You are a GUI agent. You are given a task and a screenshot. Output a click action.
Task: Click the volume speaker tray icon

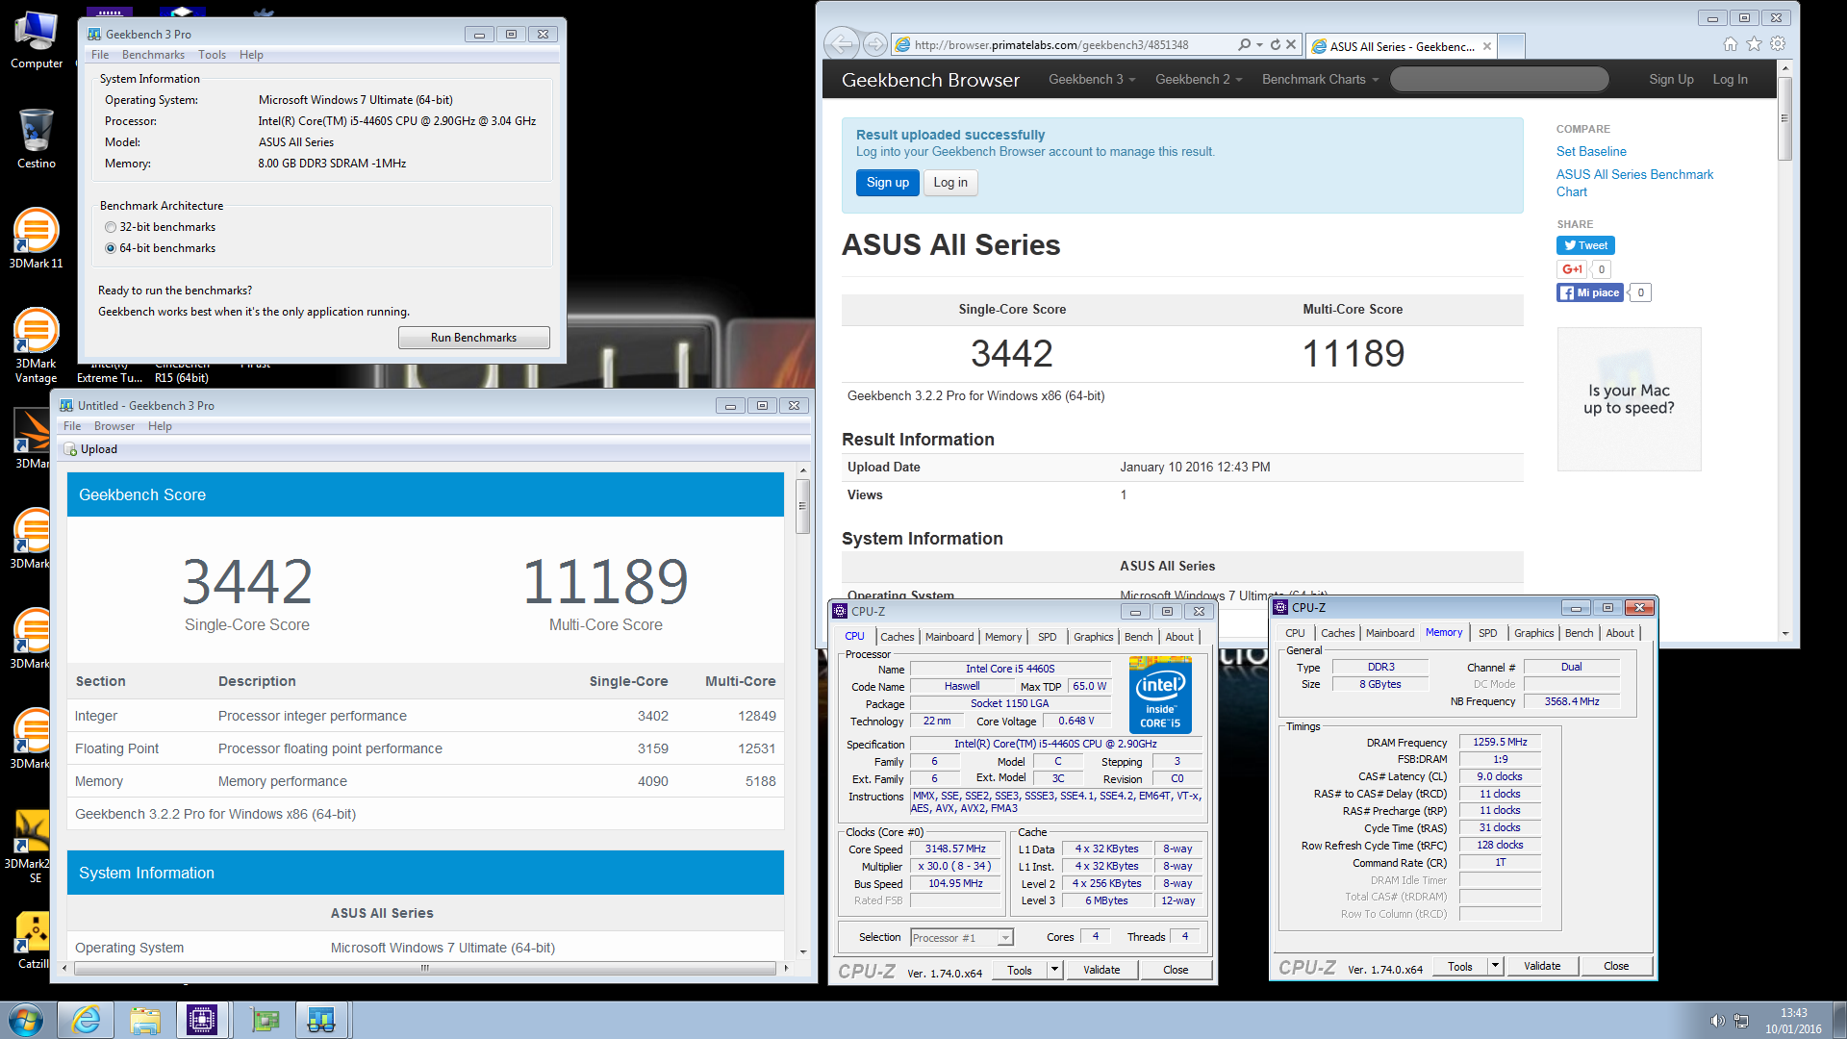(1717, 1021)
